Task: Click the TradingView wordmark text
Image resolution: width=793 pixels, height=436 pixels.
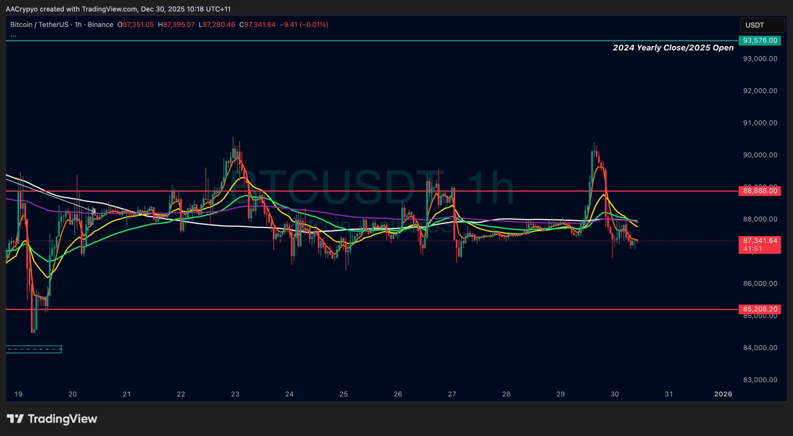Action: coord(62,419)
